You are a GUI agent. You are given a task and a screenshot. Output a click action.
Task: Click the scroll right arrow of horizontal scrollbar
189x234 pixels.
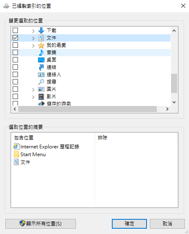point(167,109)
